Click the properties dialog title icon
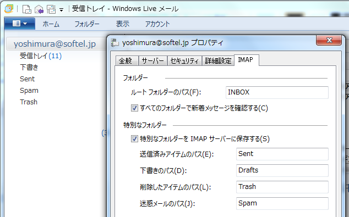This screenshot has height=217, width=349. coord(115,42)
